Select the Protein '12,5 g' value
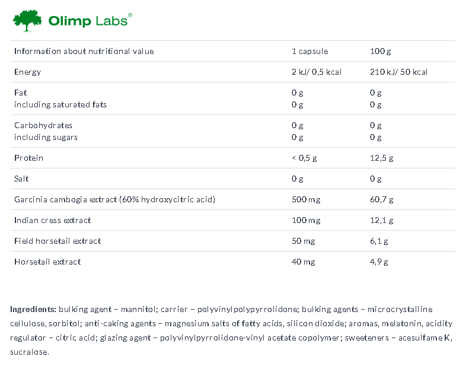Screen dimensions: 469x366 coord(382,158)
